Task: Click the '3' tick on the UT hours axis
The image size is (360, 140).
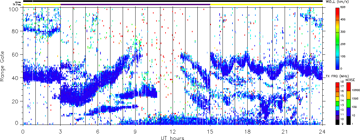Action: pyautogui.click(x=61, y=132)
